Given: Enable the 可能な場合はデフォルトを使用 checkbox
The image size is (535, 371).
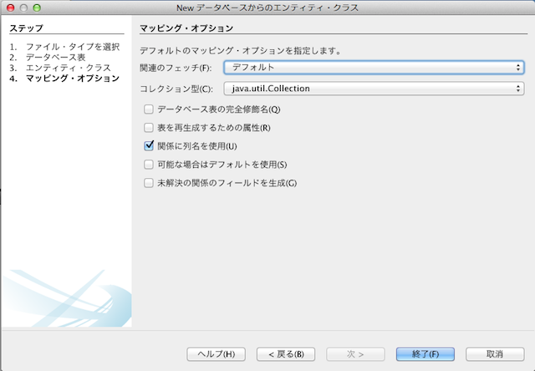Looking at the screenshot, I should pos(150,165).
